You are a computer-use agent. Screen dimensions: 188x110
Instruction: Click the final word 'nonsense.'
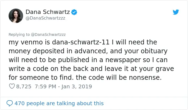pos(145,78)
